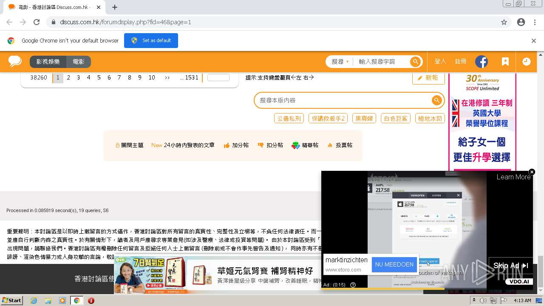Go to page 2
544x306 pixels.
tap(68, 77)
